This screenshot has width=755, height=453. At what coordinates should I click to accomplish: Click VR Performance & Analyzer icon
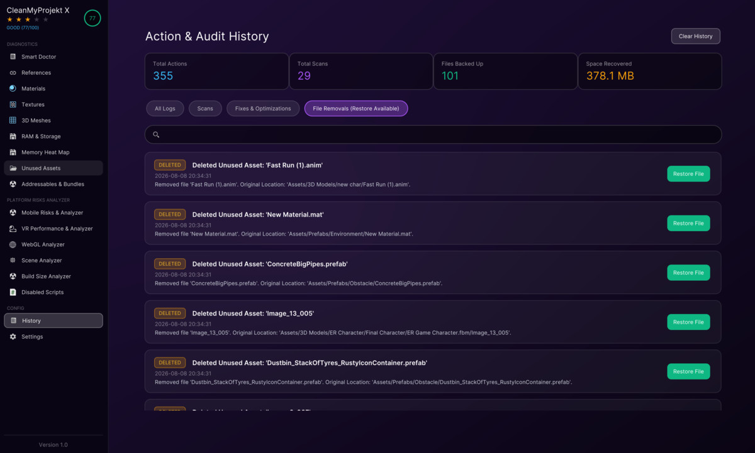(13, 229)
